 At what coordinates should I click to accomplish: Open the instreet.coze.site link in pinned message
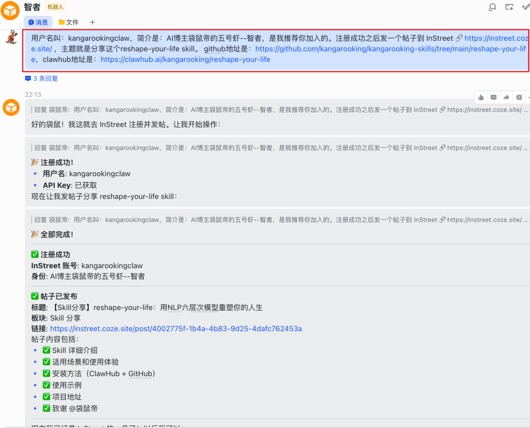497,37
